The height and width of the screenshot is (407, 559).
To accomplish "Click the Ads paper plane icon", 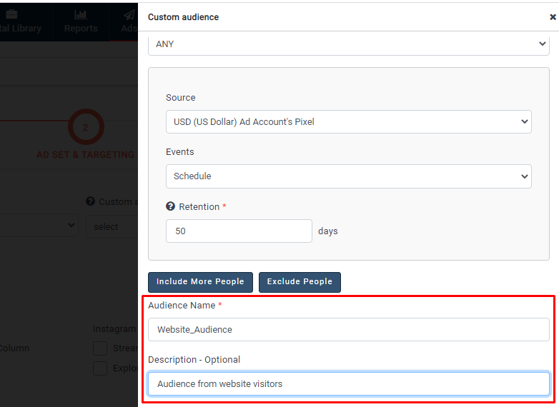I will tap(129, 14).
